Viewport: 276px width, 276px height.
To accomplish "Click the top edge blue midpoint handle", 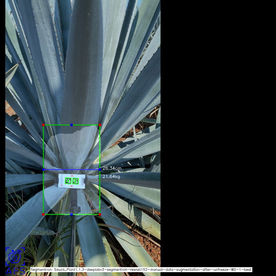I will [71, 125].
